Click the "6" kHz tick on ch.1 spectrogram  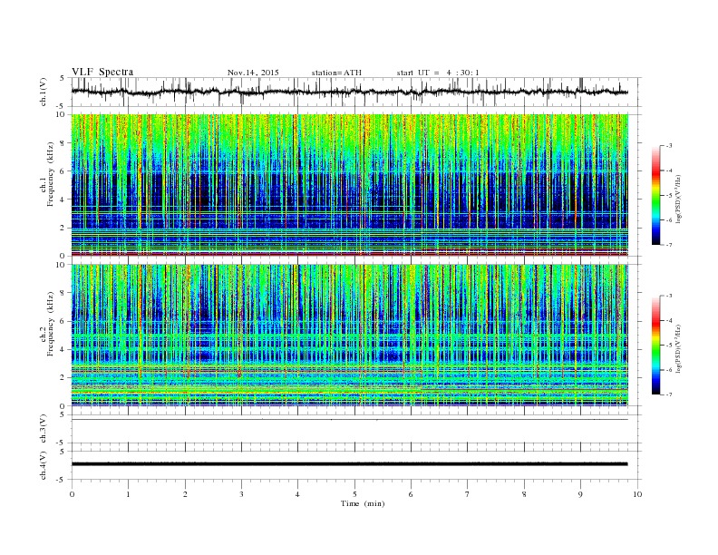(x=63, y=171)
